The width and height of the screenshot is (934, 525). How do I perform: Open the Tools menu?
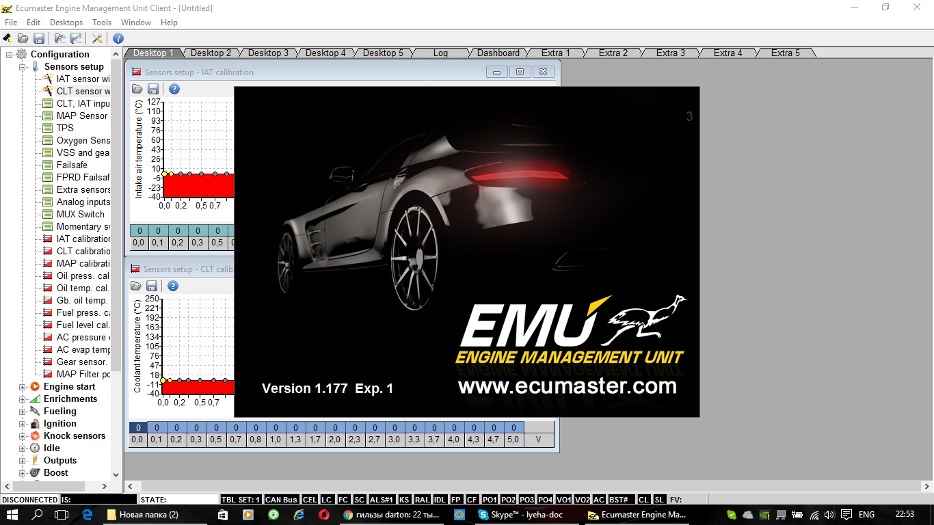[102, 23]
